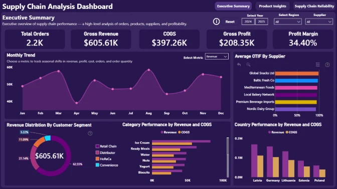337x189 pixels.
Task: Select the Mediterranean Foods bar
Action: [x=296, y=87]
